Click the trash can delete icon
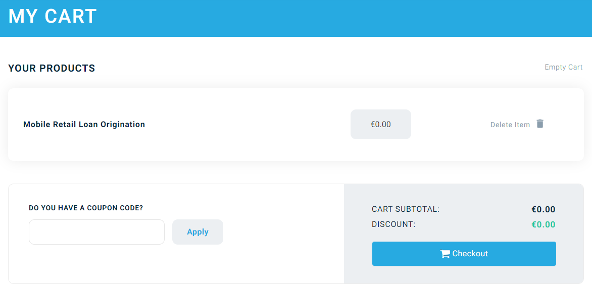This screenshot has height=291, width=592. [x=540, y=124]
